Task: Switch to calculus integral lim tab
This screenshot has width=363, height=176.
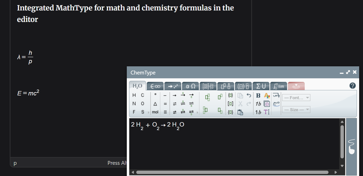Action: [279, 86]
